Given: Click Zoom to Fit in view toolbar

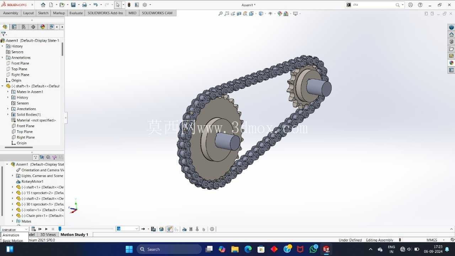Looking at the screenshot, I should tap(220, 14).
